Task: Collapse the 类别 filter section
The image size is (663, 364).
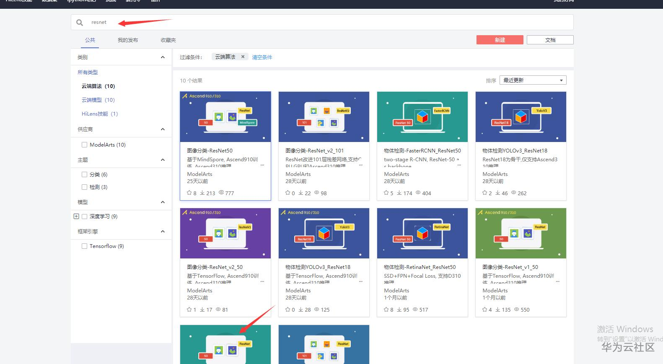Action: [x=163, y=57]
